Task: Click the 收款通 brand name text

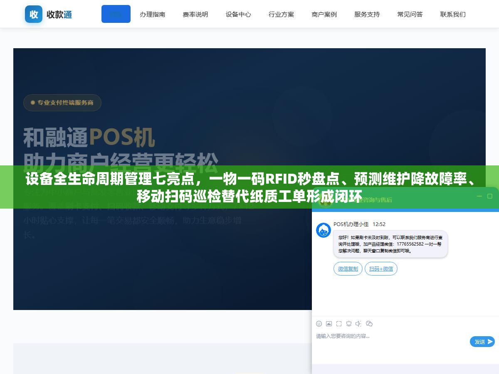Action: [59, 15]
